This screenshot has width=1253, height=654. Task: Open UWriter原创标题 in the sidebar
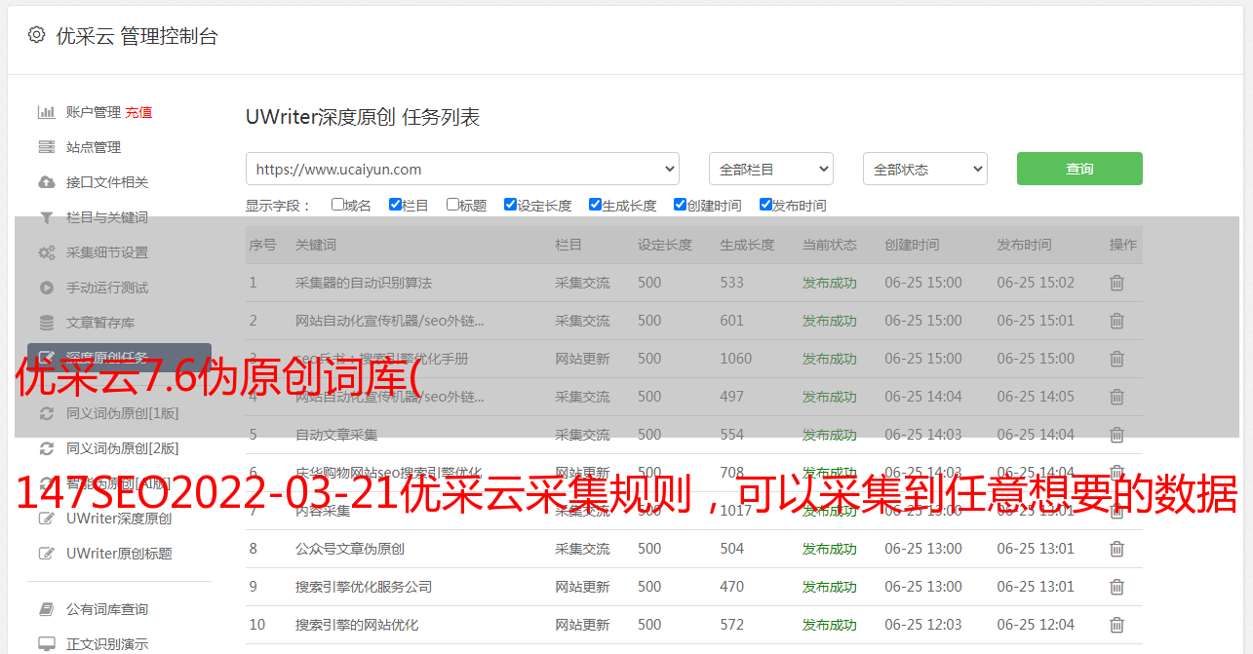119,554
